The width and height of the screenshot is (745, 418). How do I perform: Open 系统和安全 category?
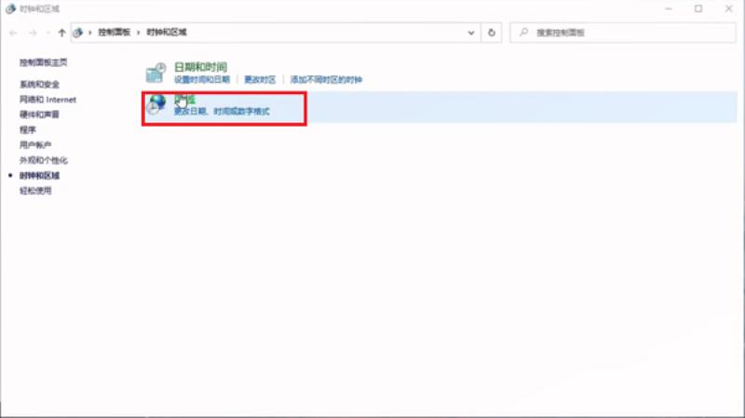[x=39, y=84]
